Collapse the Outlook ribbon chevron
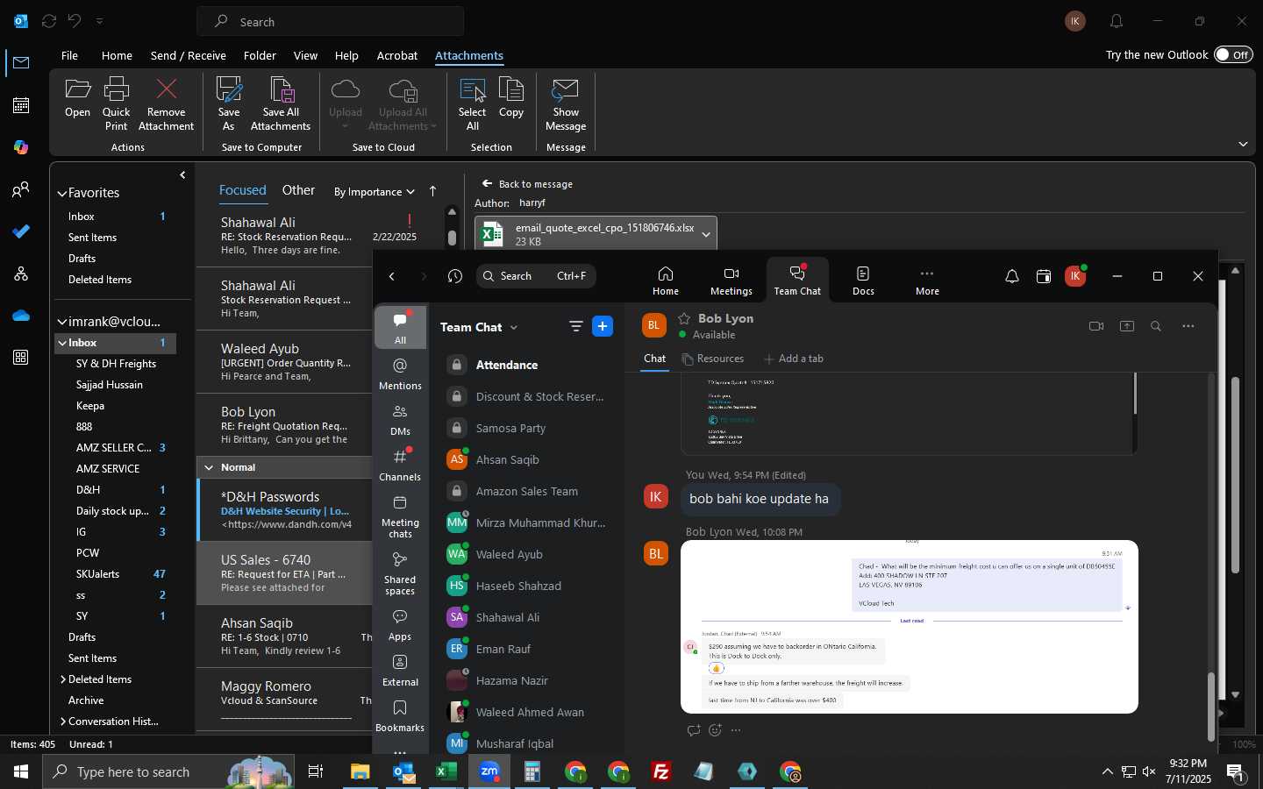Image resolution: width=1263 pixels, height=789 pixels. tap(1243, 144)
